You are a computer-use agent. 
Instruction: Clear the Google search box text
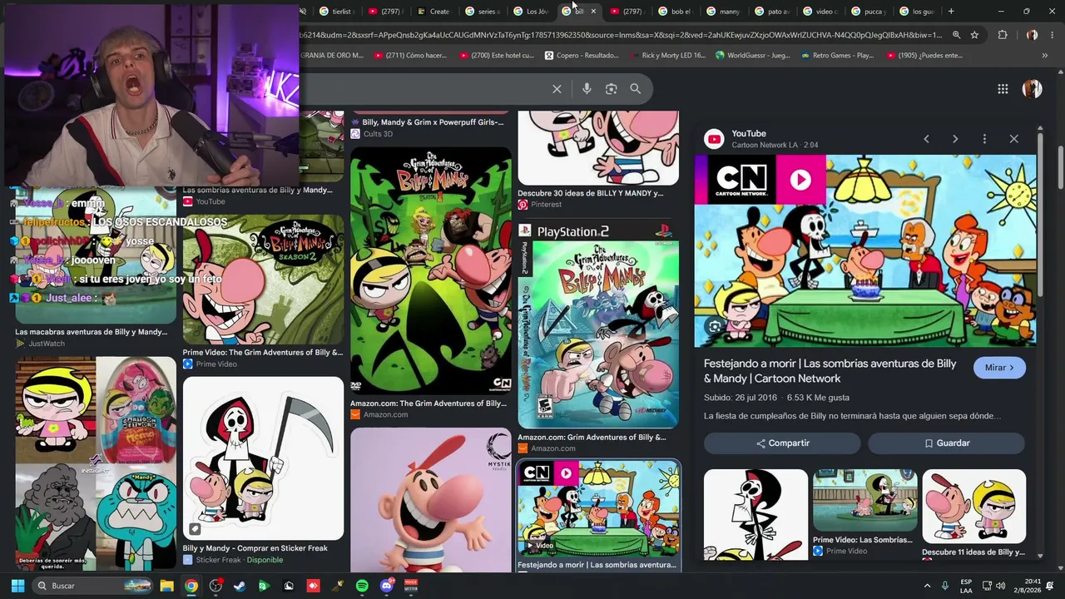tap(557, 89)
